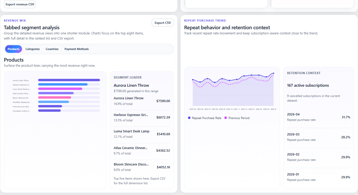This screenshot has height=195, width=358.
Task: Click the Luma Smart Desk Lamp list entry
Action: click(142, 134)
